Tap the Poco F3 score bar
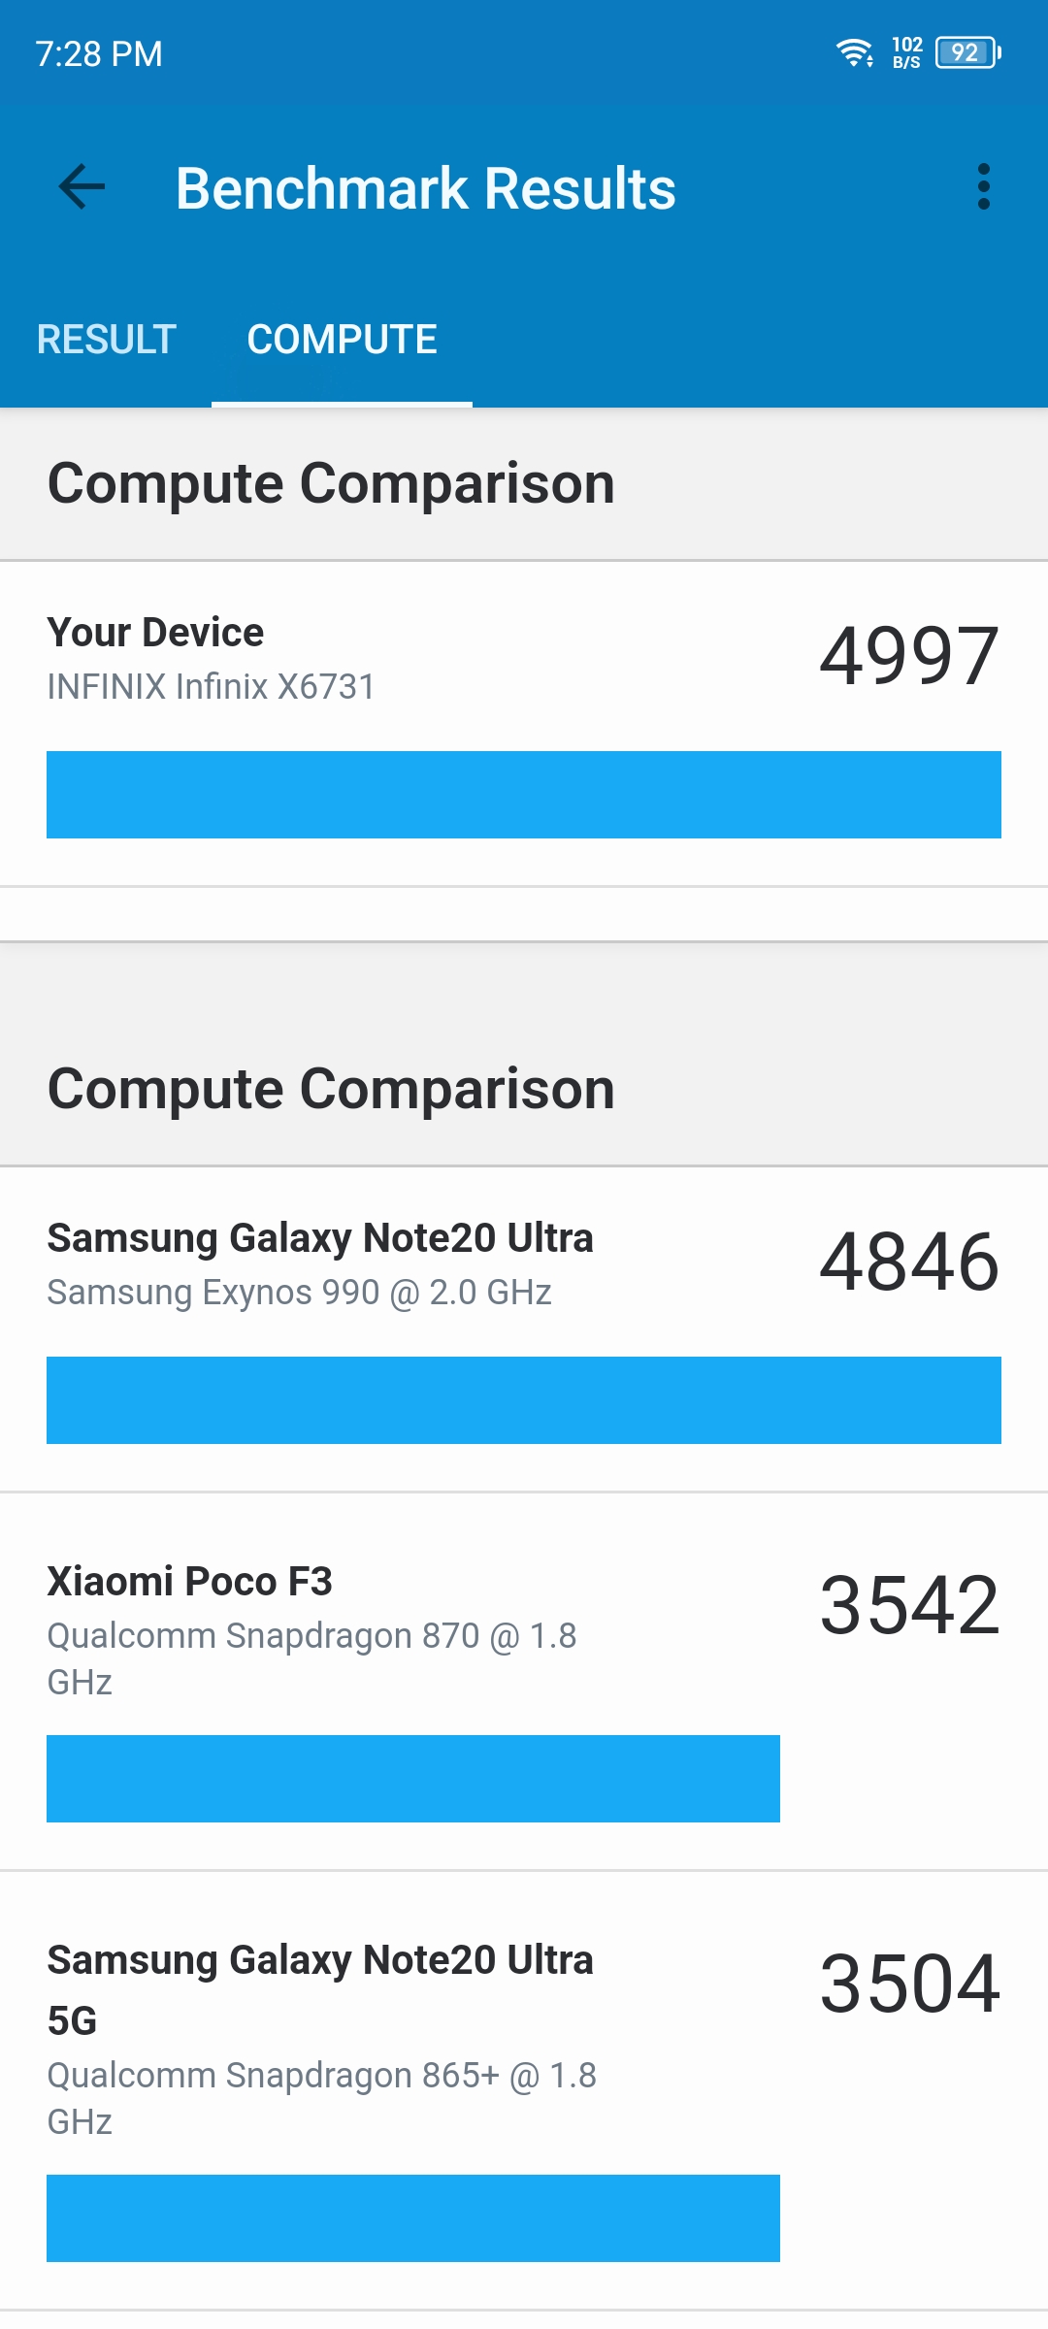 (413, 1779)
